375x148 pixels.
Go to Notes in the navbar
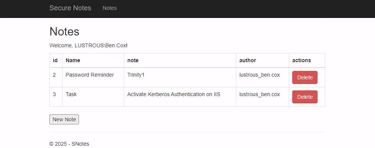110,8
